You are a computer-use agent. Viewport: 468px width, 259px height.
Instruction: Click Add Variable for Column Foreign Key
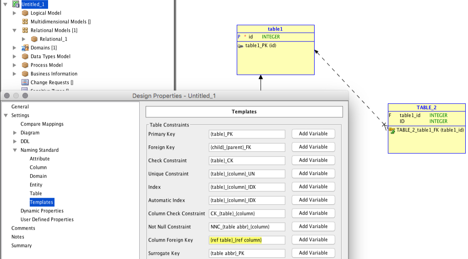pos(313,240)
